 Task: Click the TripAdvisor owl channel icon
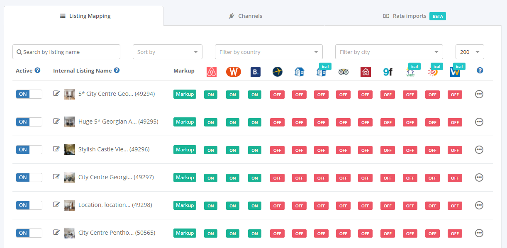coord(343,72)
